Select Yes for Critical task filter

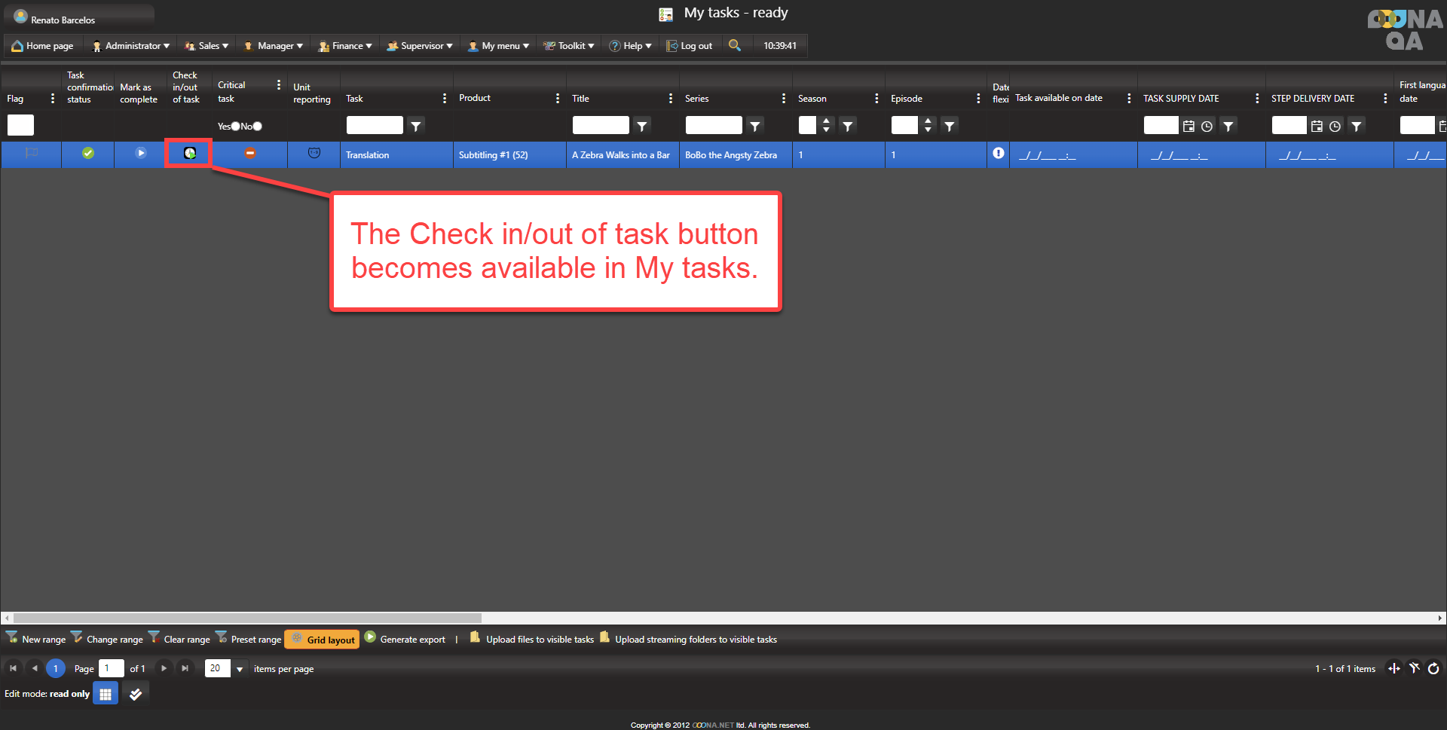(x=235, y=127)
